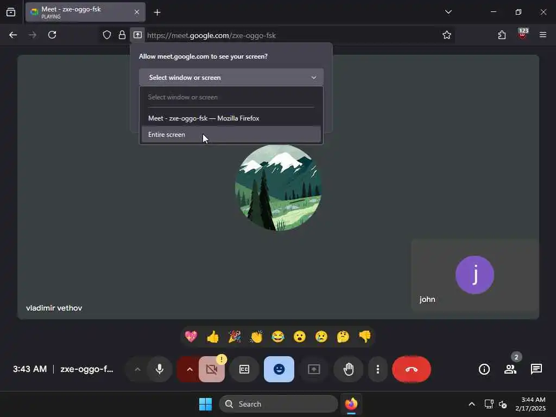Open the More options three-dot menu
The image size is (556, 417).
(378, 369)
